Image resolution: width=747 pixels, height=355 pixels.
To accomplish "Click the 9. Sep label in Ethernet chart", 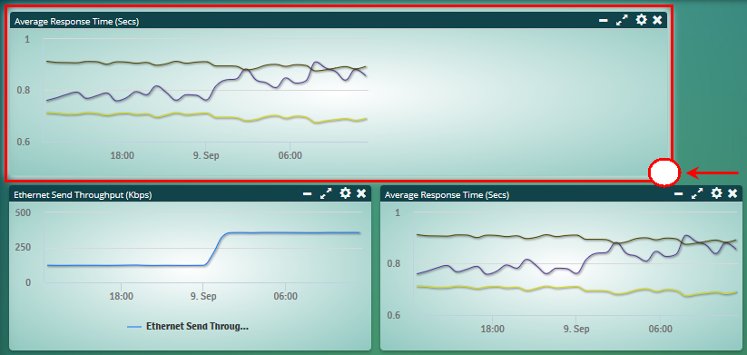I will coord(202,296).
